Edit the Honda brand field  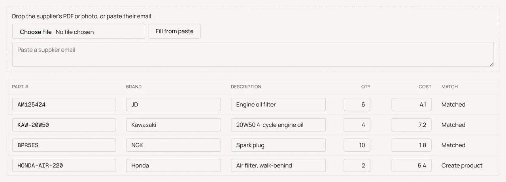[x=174, y=165]
